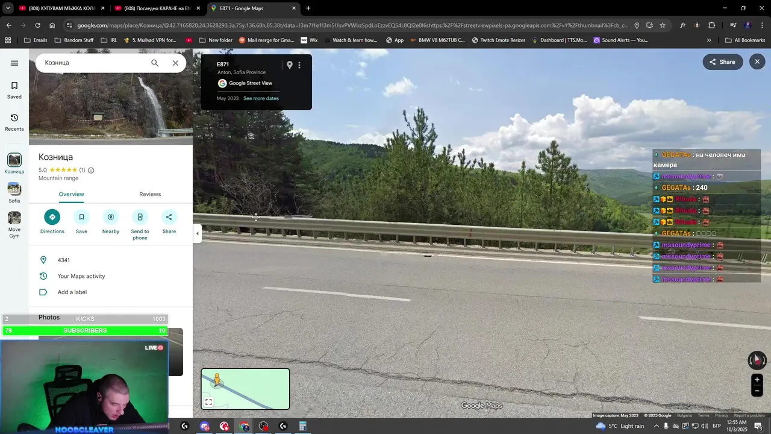Open the Saved places panel
The width and height of the screenshot is (771, 434).
click(14, 90)
